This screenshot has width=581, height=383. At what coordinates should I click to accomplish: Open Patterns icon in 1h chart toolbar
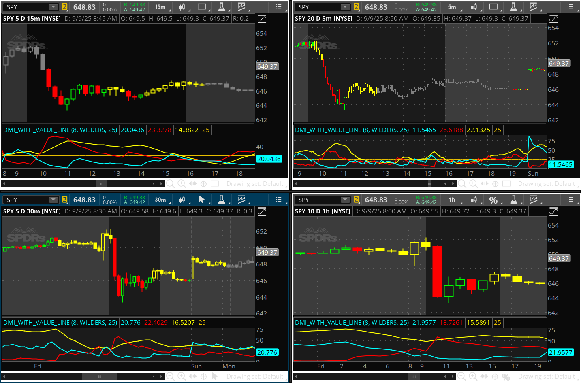[x=534, y=200]
